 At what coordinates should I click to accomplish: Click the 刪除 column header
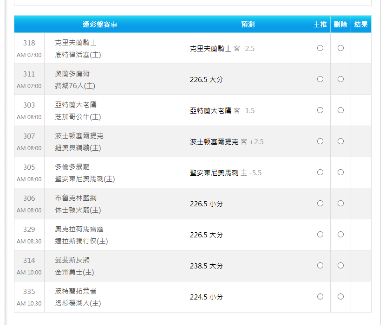340,25
